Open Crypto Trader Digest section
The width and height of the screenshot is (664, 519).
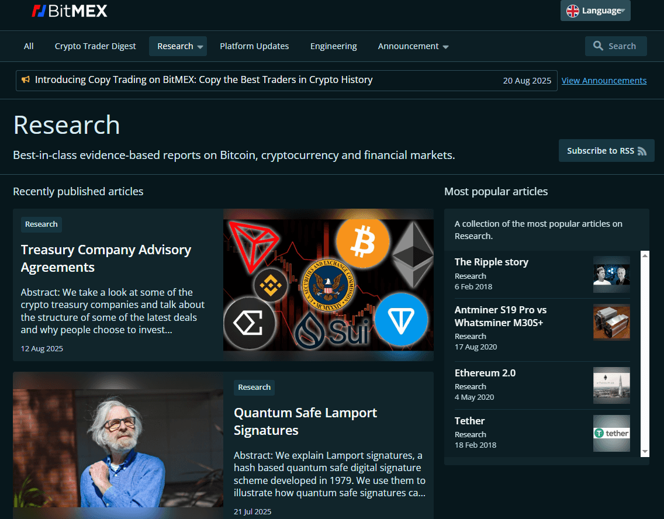coord(95,46)
